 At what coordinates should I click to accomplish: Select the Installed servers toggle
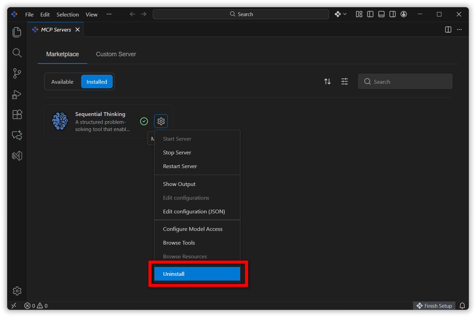pos(97,82)
